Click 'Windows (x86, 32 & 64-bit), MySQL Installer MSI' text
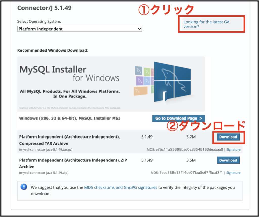This screenshot has height=217, width=259. (70, 118)
